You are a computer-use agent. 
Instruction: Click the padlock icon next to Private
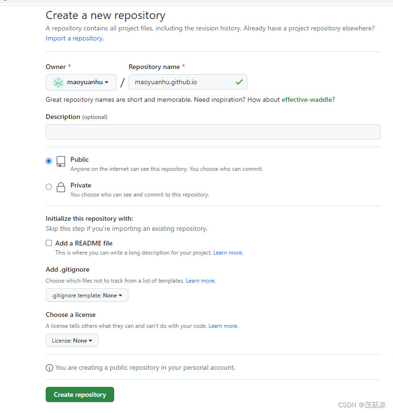coord(61,187)
